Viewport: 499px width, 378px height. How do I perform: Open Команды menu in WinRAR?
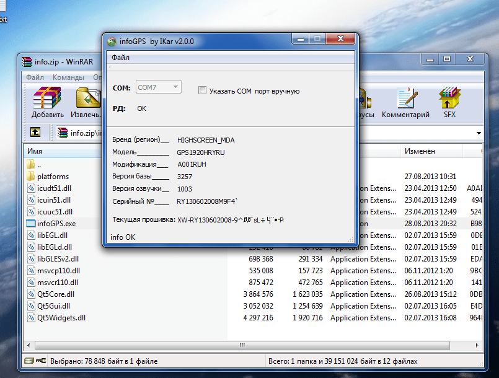coord(68,77)
